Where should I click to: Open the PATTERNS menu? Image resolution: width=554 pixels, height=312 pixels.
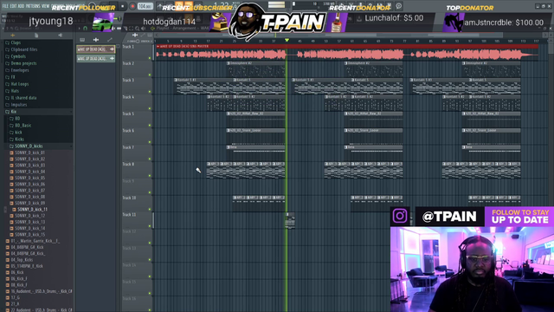(33, 6)
